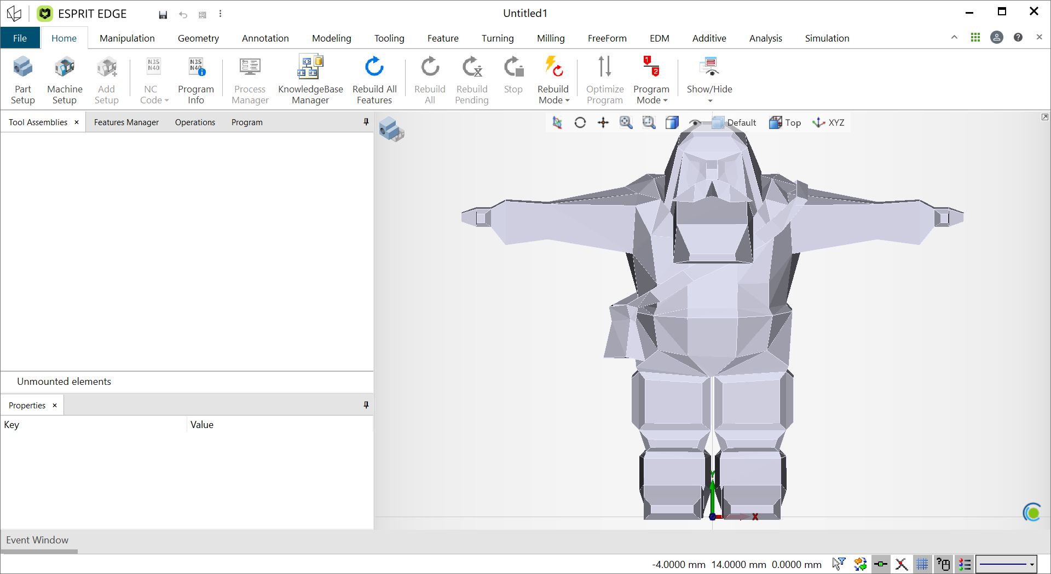Click the Save icon in the title bar

[163, 15]
